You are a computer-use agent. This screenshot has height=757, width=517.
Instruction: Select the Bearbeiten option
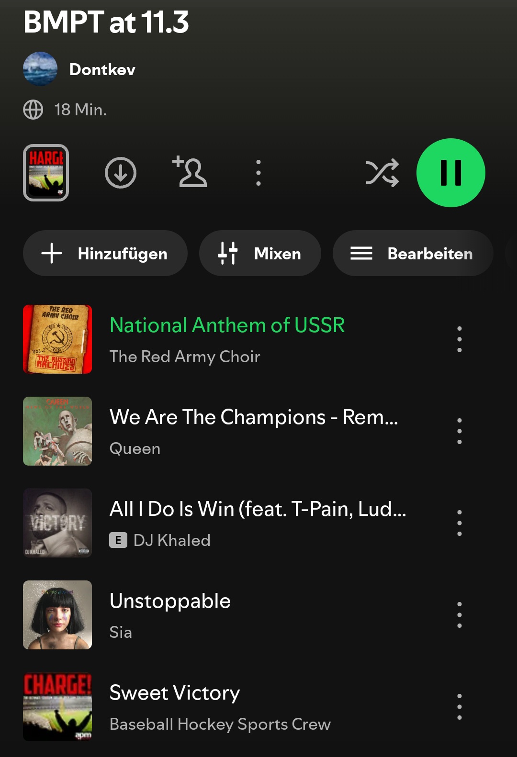point(413,253)
